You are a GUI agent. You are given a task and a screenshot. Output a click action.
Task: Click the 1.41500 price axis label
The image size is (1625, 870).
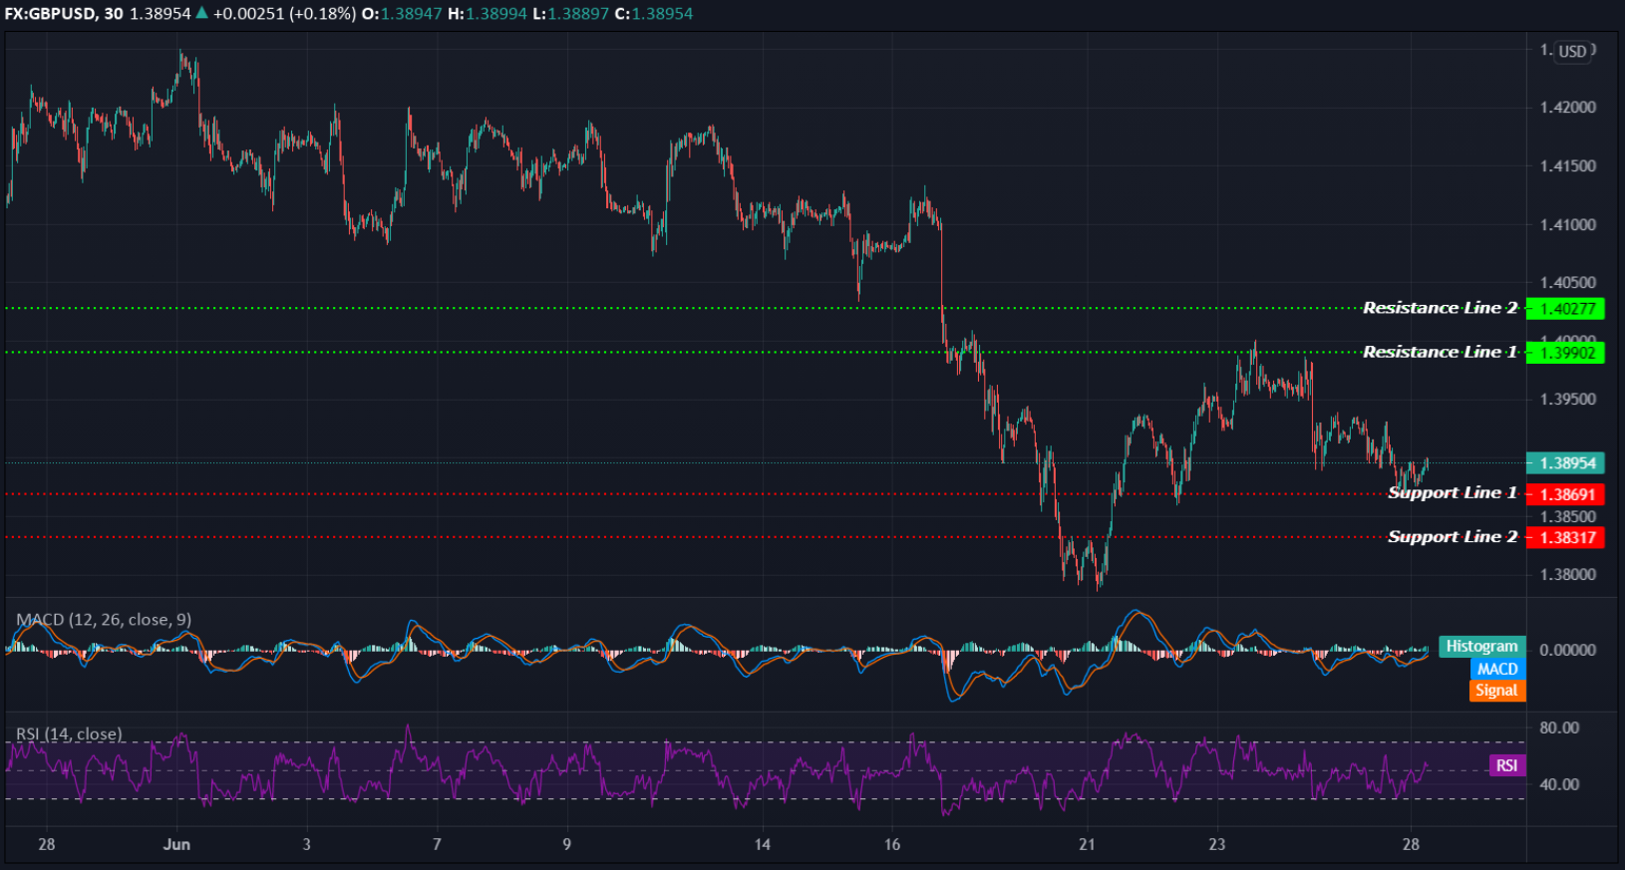pos(1567,166)
